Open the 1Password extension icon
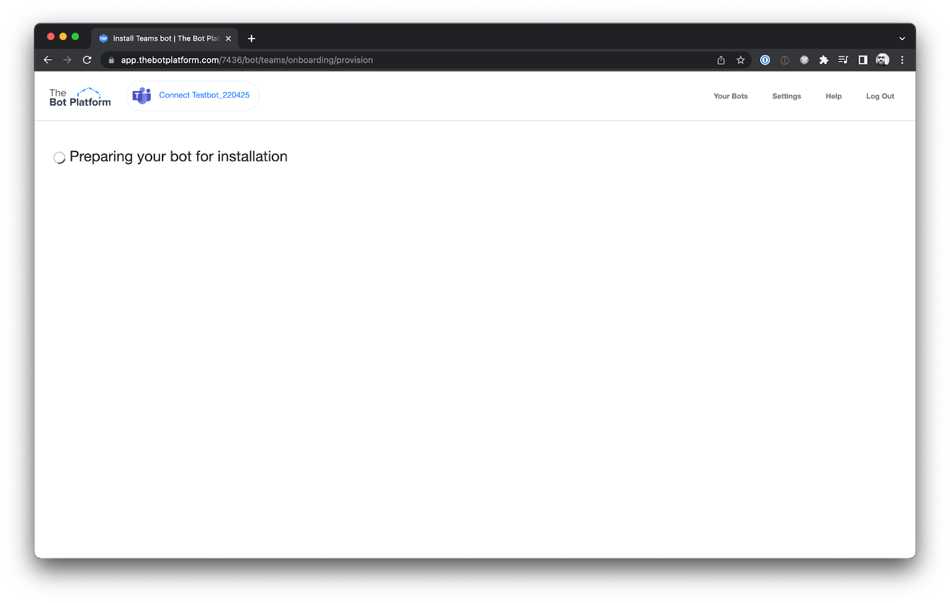 pyautogui.click(x=765, y=60)
